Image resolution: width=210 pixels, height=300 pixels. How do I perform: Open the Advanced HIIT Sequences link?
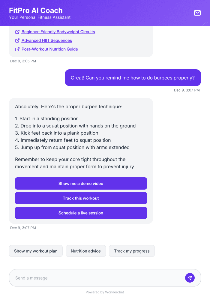pyautogui.click(x=46, y=40)
